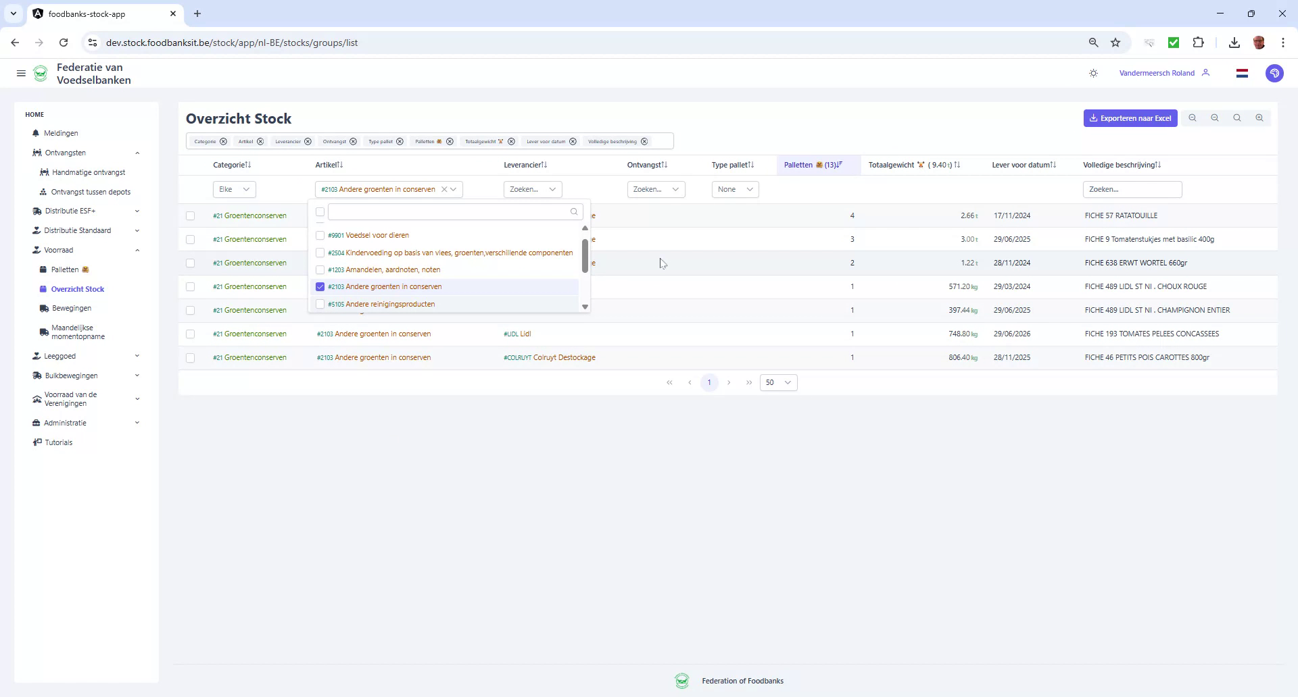Open the user avatar in the top-right corner
This screenshot has height=697, width=1298.
(x=1275, y=73)
